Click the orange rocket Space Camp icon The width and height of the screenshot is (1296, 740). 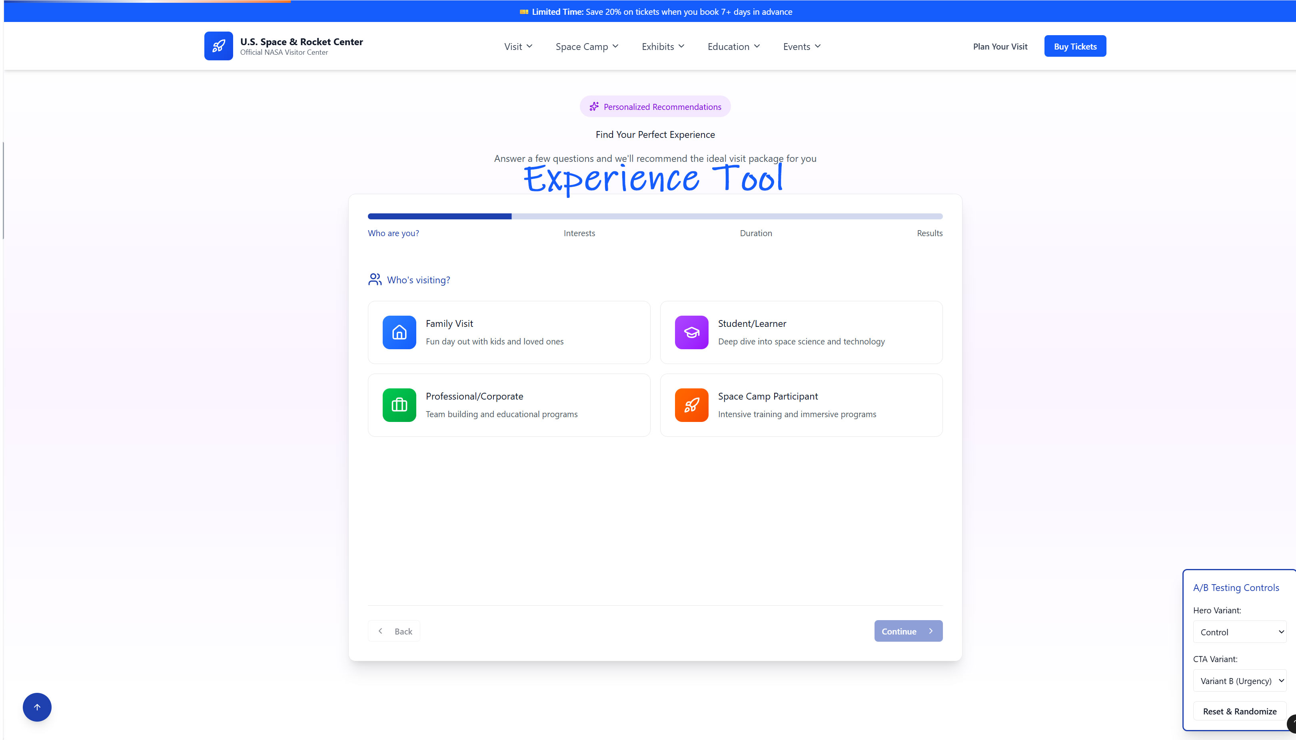coord(691,405)
